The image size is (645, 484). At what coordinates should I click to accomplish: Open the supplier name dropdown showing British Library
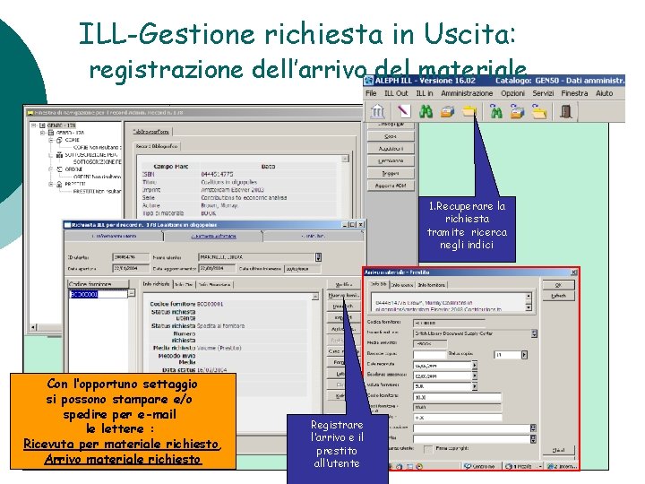[x=534, y=333]
